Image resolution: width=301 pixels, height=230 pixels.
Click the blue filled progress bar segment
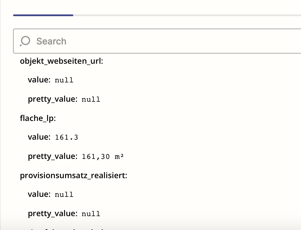(x=43, y=15)
